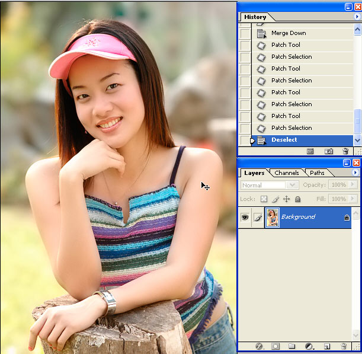The height and width of the screenshot is (354, 362).
Task: Create a new layer set folder
Action: [x=292, y=346]
